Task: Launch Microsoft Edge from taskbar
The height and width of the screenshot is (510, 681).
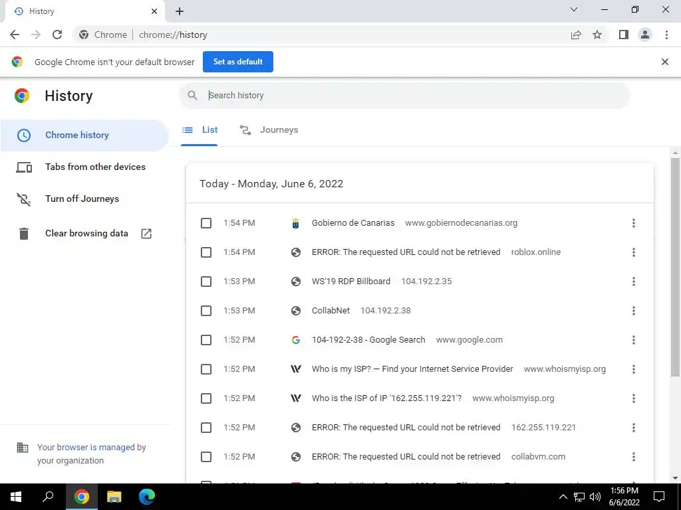Action: click(x=147, y=497)
